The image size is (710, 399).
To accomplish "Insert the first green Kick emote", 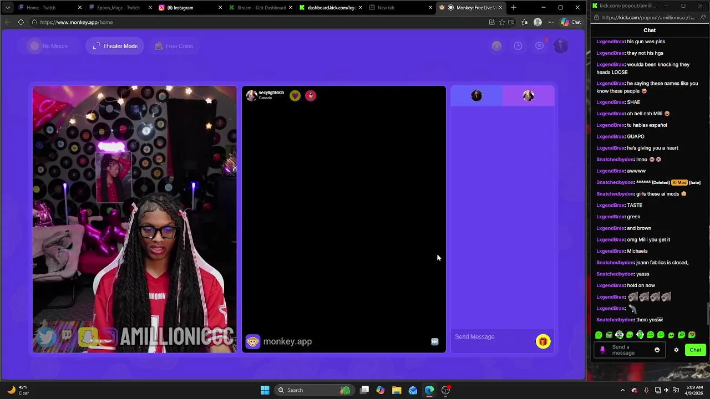I will 599,335.
